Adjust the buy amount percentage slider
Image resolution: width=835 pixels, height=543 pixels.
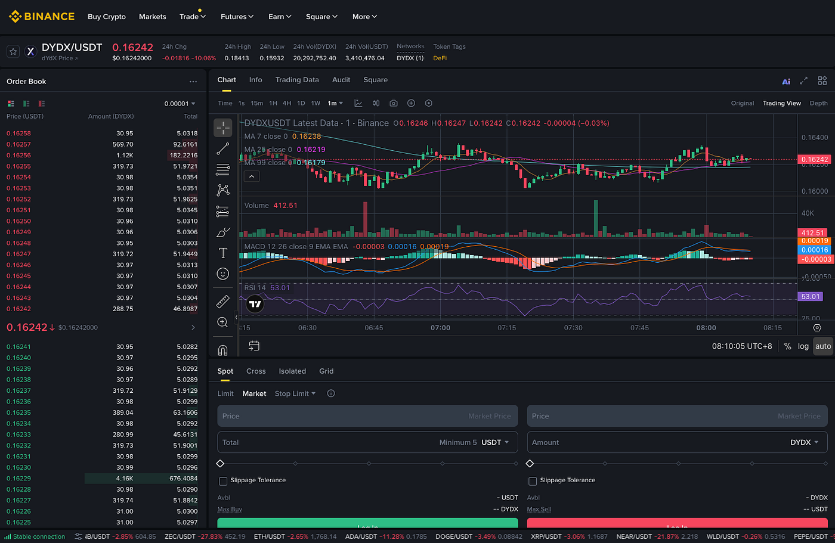point(367,464)
